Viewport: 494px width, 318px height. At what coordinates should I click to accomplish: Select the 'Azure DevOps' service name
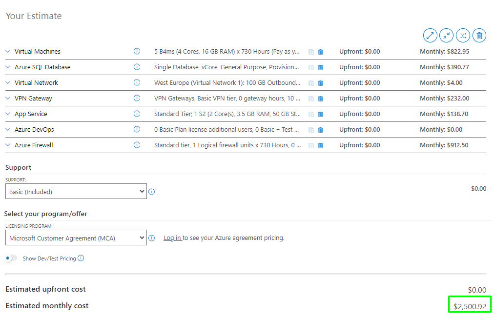(x=34, y=129)
